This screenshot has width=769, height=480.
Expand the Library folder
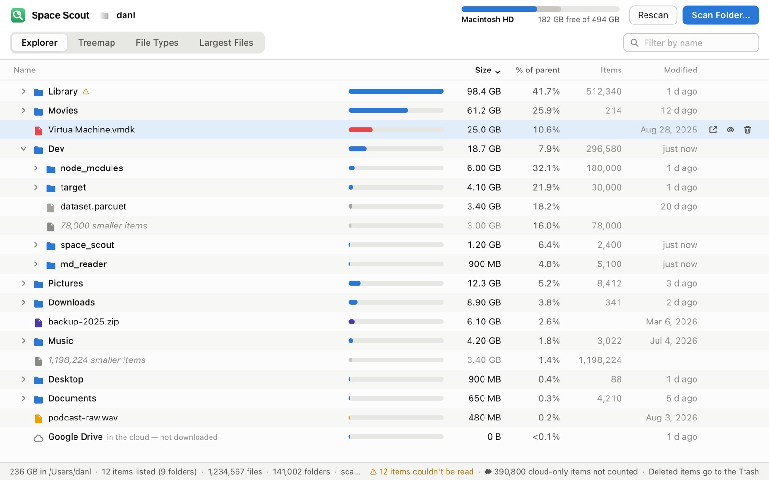pyautogui.click(x=23, y=91)
